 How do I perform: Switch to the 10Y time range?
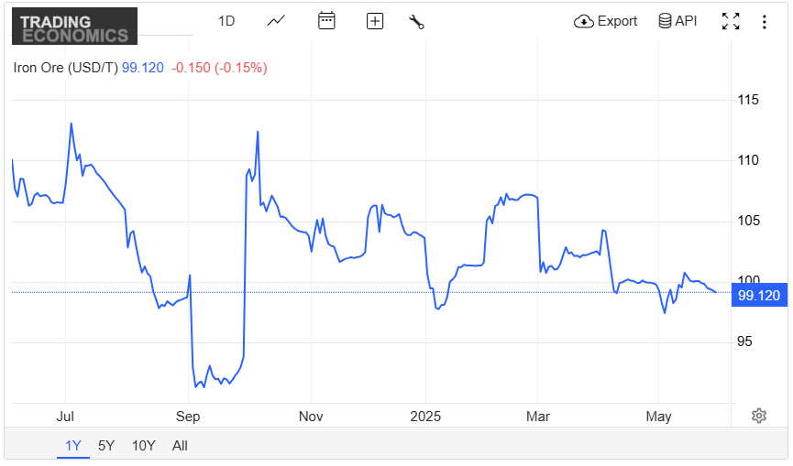pyautogui.click(x=143, y=446)
